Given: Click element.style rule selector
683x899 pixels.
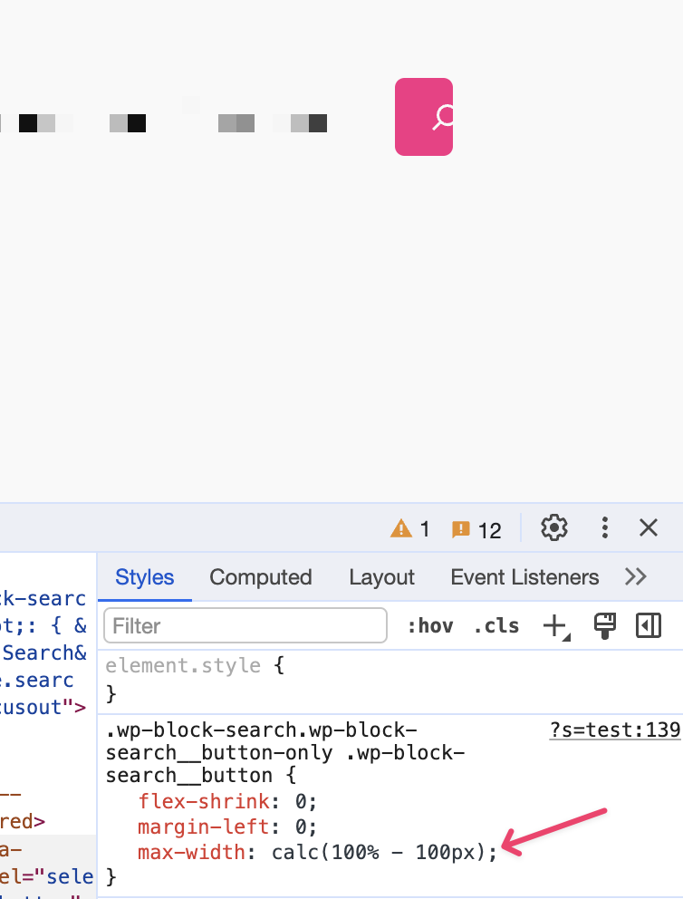Looking at the screenshot, I should 183,666.
